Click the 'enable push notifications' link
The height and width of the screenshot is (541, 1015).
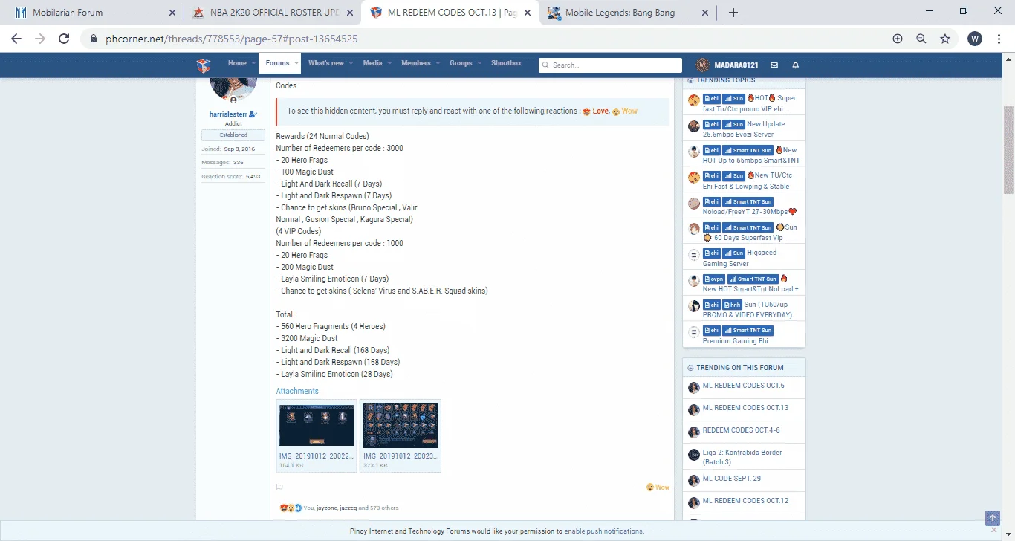604,531
